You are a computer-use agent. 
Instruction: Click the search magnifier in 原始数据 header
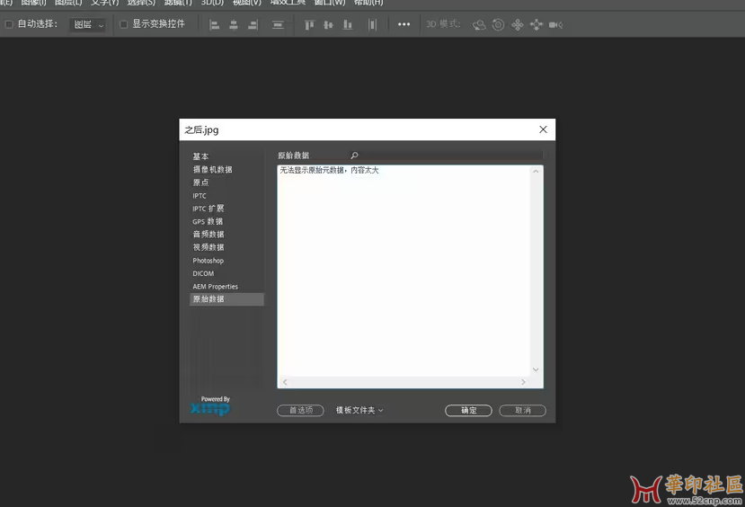point(354,156)
